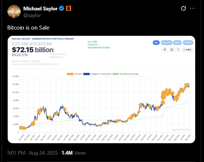
Task: Click the blue verified checkmark badge
Action: 61,9
